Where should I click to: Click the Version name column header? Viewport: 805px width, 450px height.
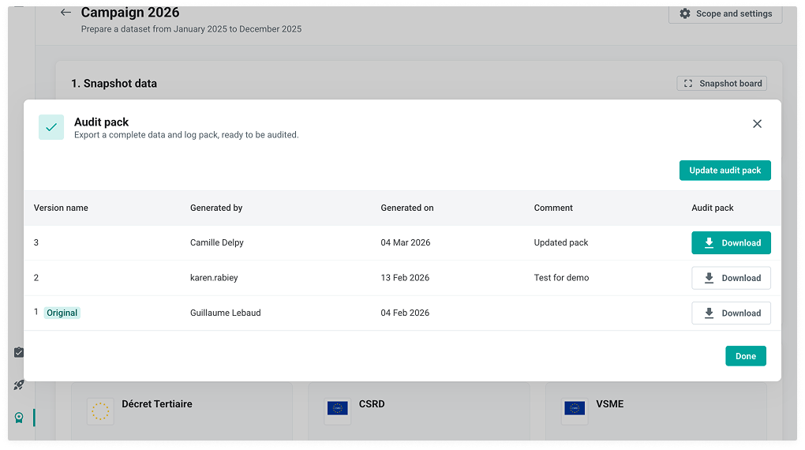[61, 208]
